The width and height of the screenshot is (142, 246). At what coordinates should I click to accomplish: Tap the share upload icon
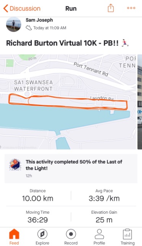(x=111, y=8)
